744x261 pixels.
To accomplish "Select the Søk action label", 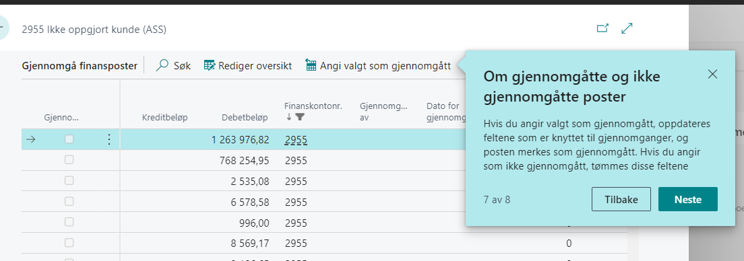I will 182,66.
